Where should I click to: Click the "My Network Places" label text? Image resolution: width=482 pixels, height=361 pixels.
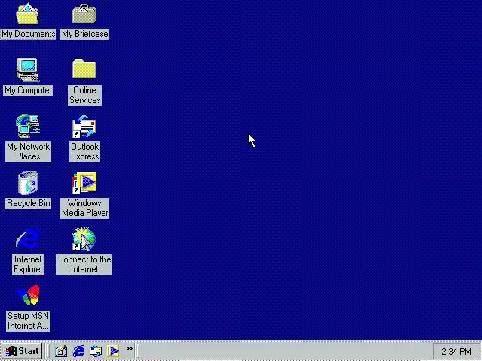coord(28,152)
